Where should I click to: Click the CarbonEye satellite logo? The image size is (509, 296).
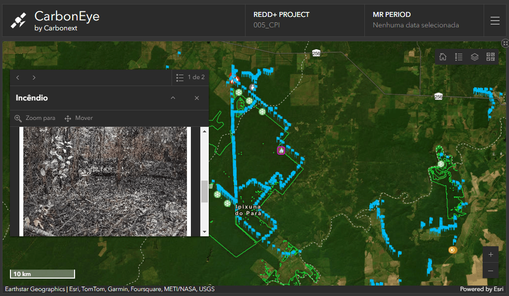pyautogui.click(x=18, y=20)
